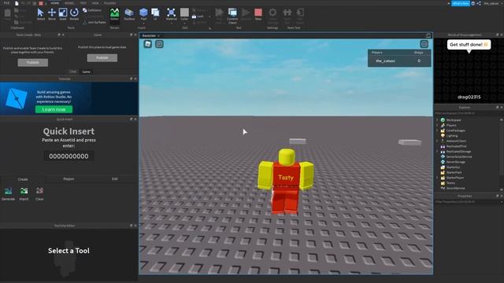504x283 pixels.
Task: Stop the running playtest
Action: [258, 14]
